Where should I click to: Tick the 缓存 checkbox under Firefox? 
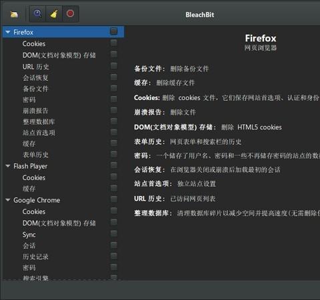coord(114,143)
